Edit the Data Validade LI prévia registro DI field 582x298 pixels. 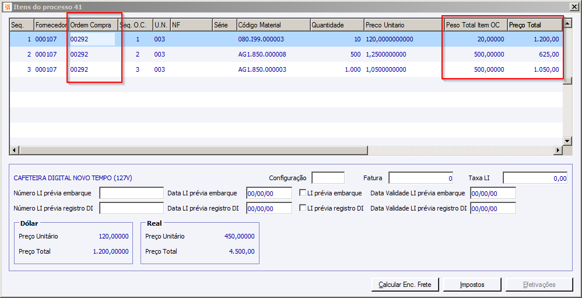[493, 208]
